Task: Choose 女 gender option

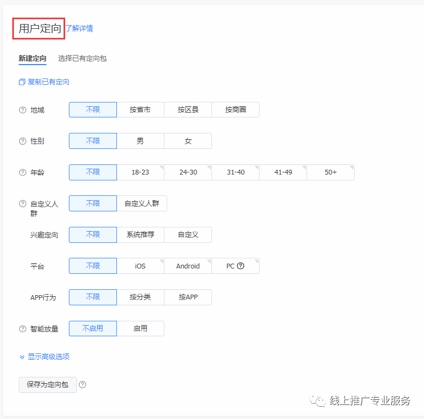Action: pos(188,141)
